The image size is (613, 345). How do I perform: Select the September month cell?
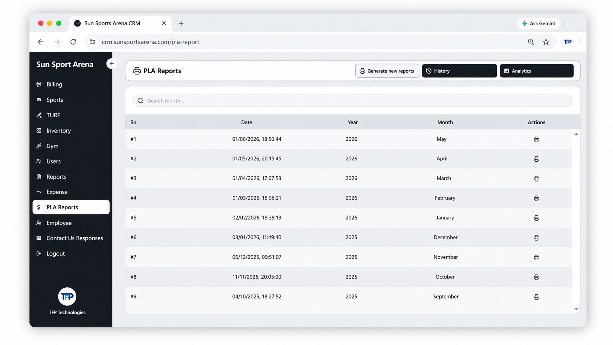click(x=446, y=297)
